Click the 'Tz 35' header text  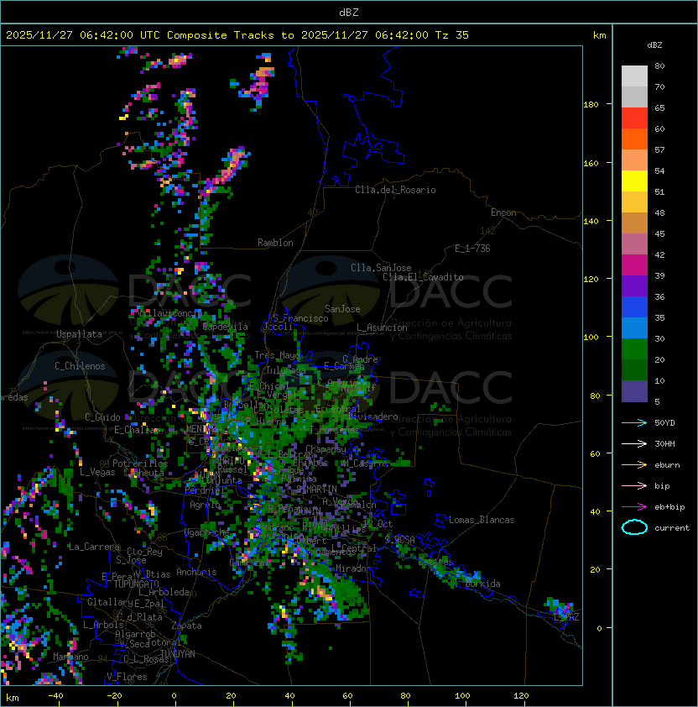point(452,35)
